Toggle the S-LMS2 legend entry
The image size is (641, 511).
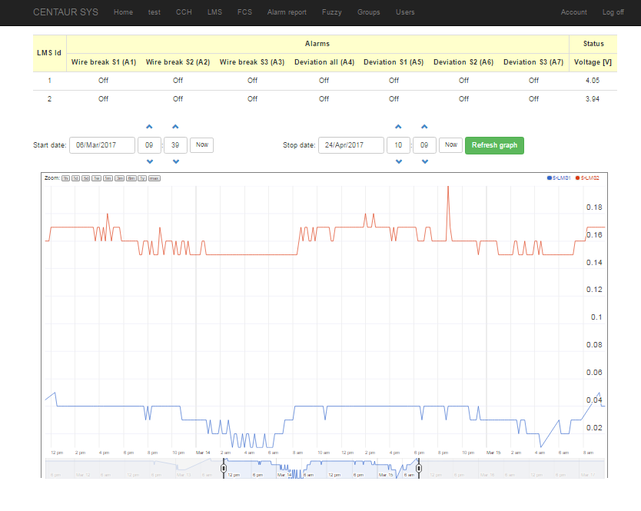tap(590, 178)
